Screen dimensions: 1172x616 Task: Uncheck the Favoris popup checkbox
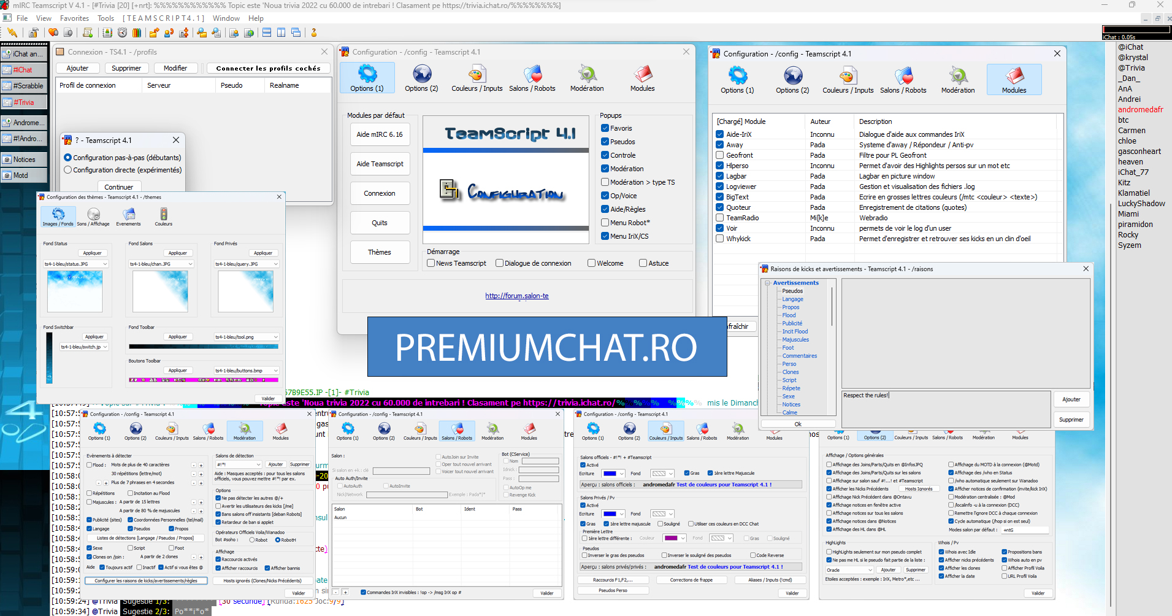[x=605, y=128]
